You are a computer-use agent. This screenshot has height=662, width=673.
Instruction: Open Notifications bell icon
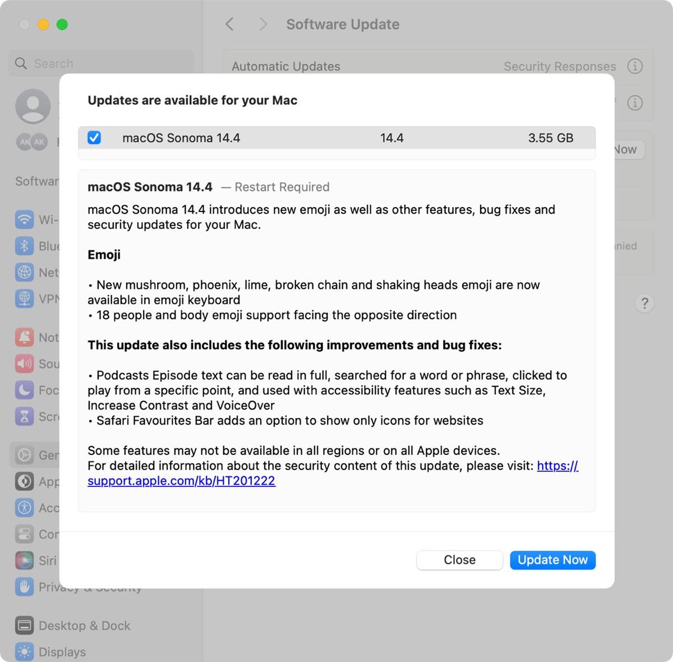pos(25,337)
